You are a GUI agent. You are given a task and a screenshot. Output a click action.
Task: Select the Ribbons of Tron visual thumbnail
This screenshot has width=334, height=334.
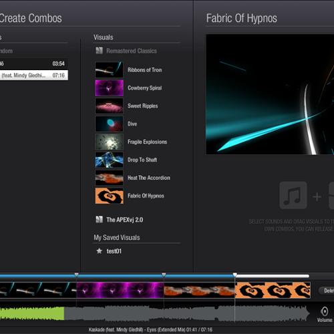click(x=109, y=69)
